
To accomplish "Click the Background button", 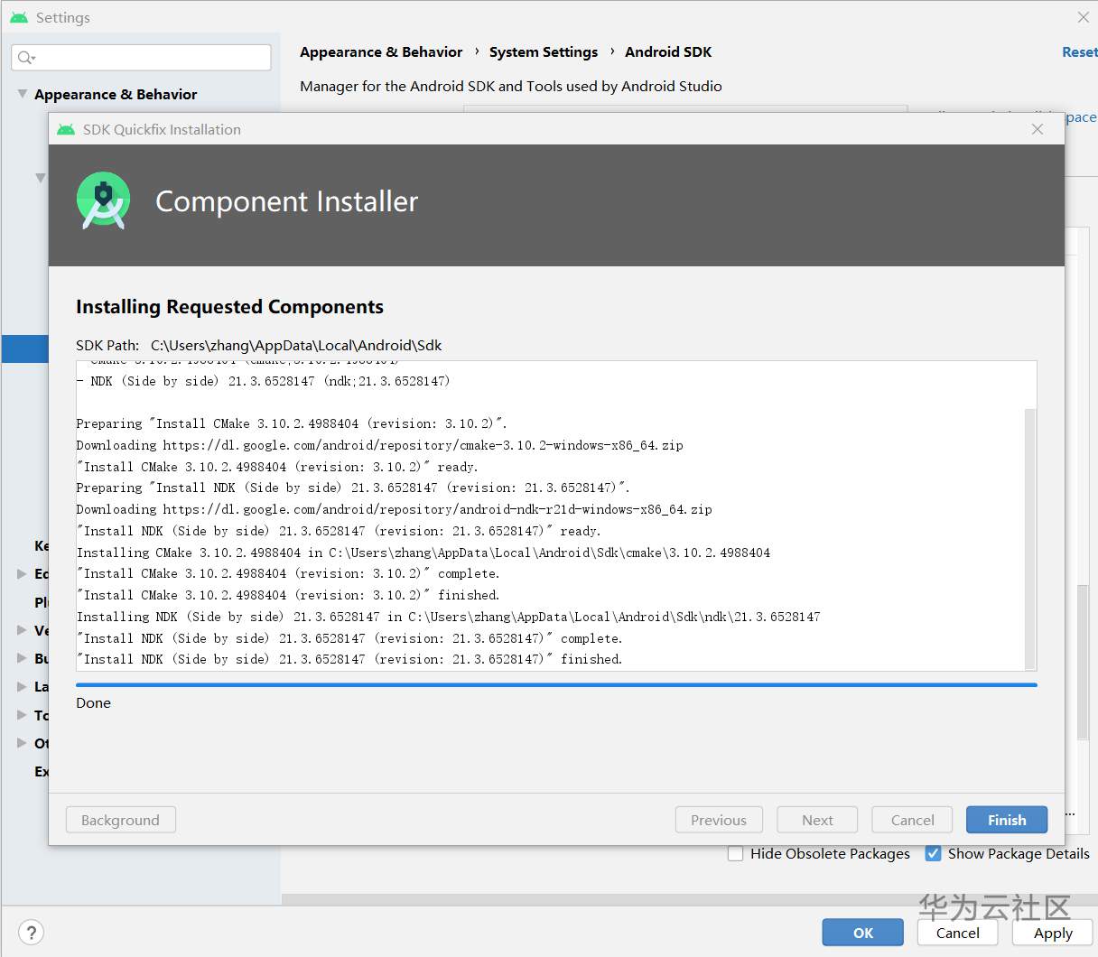I will [x=120, y=820].
